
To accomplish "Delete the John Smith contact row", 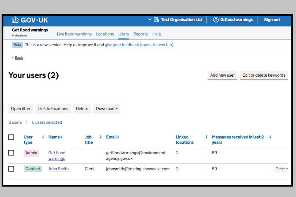I will [x=282, y=169].
